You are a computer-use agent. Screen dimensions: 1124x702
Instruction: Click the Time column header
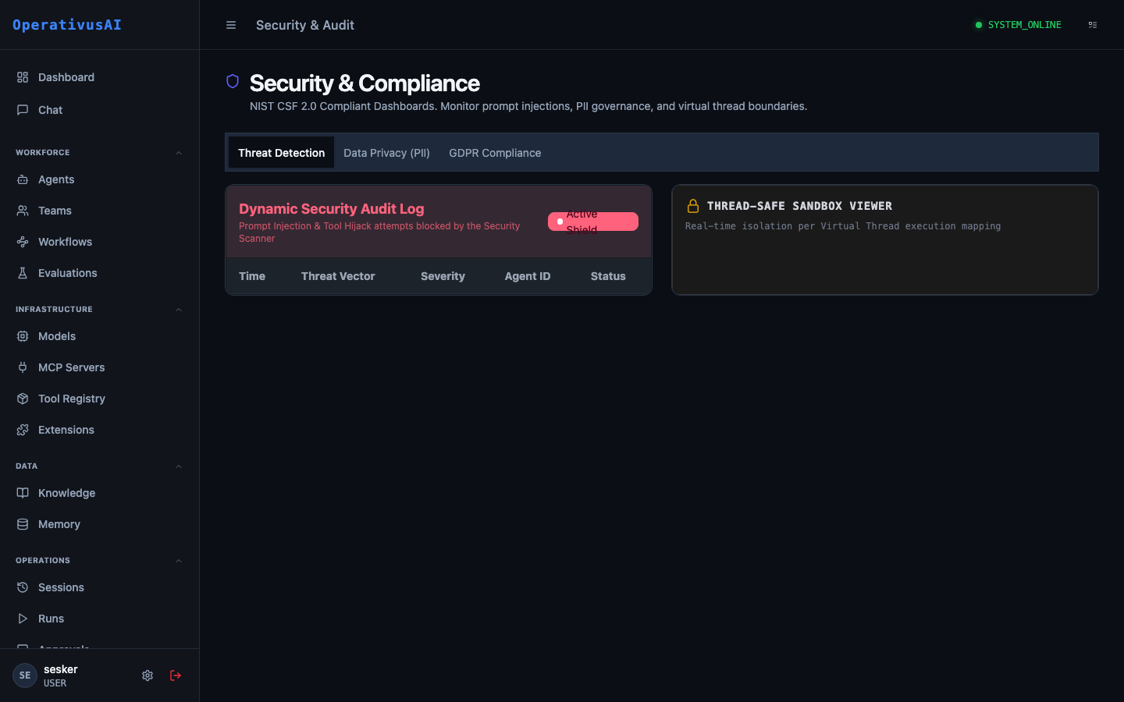[252, 276]
